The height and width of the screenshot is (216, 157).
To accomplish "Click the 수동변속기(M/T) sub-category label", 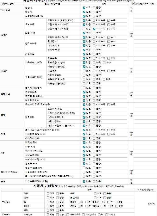I will point(34,77).
